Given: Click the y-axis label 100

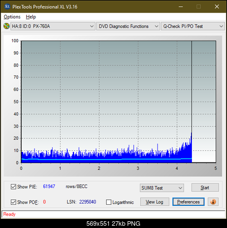Looking at the screenshot, I should [15, 41].
